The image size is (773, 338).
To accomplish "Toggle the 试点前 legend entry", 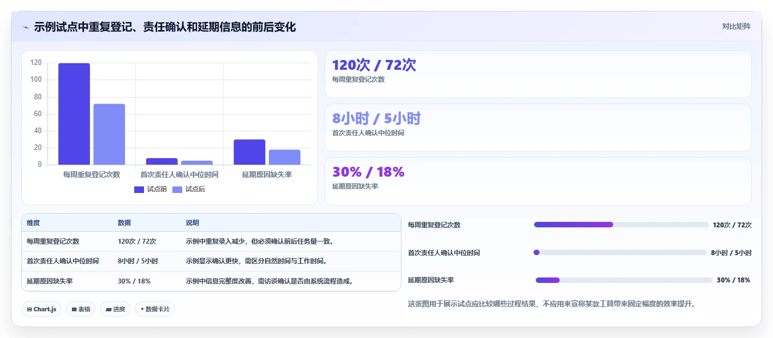I will (x=151, y=189).
